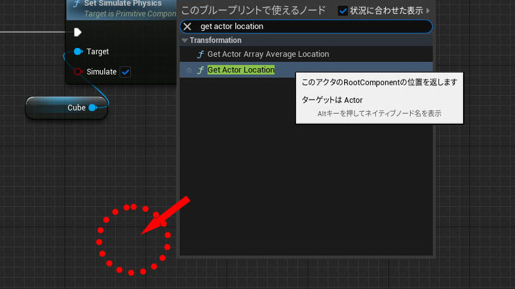
Task: Clear the search field with the X icon
Action: click(187, 27)
